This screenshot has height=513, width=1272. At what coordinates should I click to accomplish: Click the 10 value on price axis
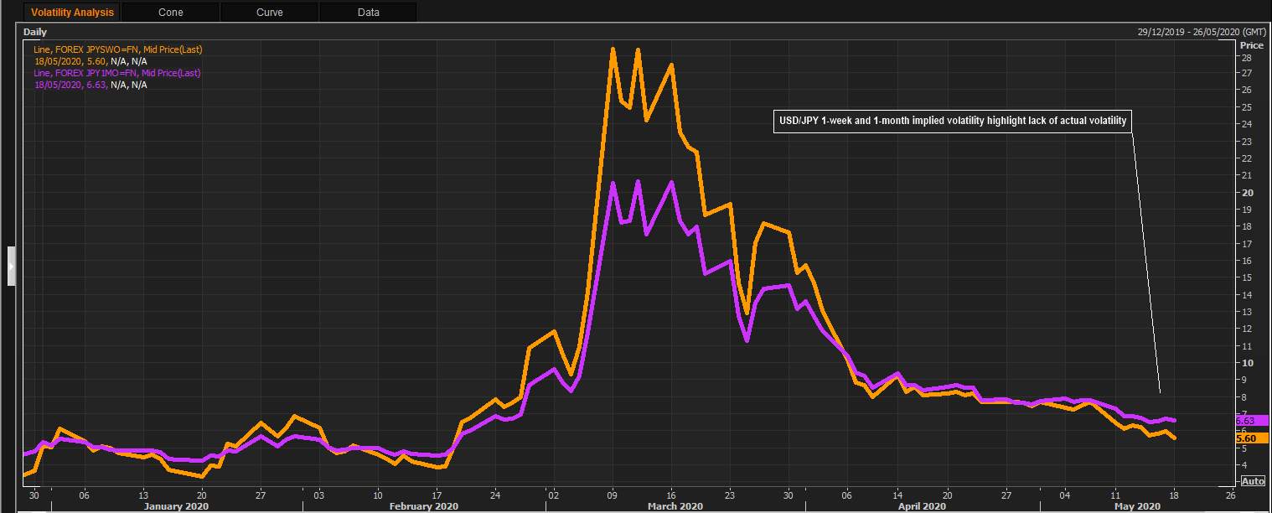coord(1247,363)
